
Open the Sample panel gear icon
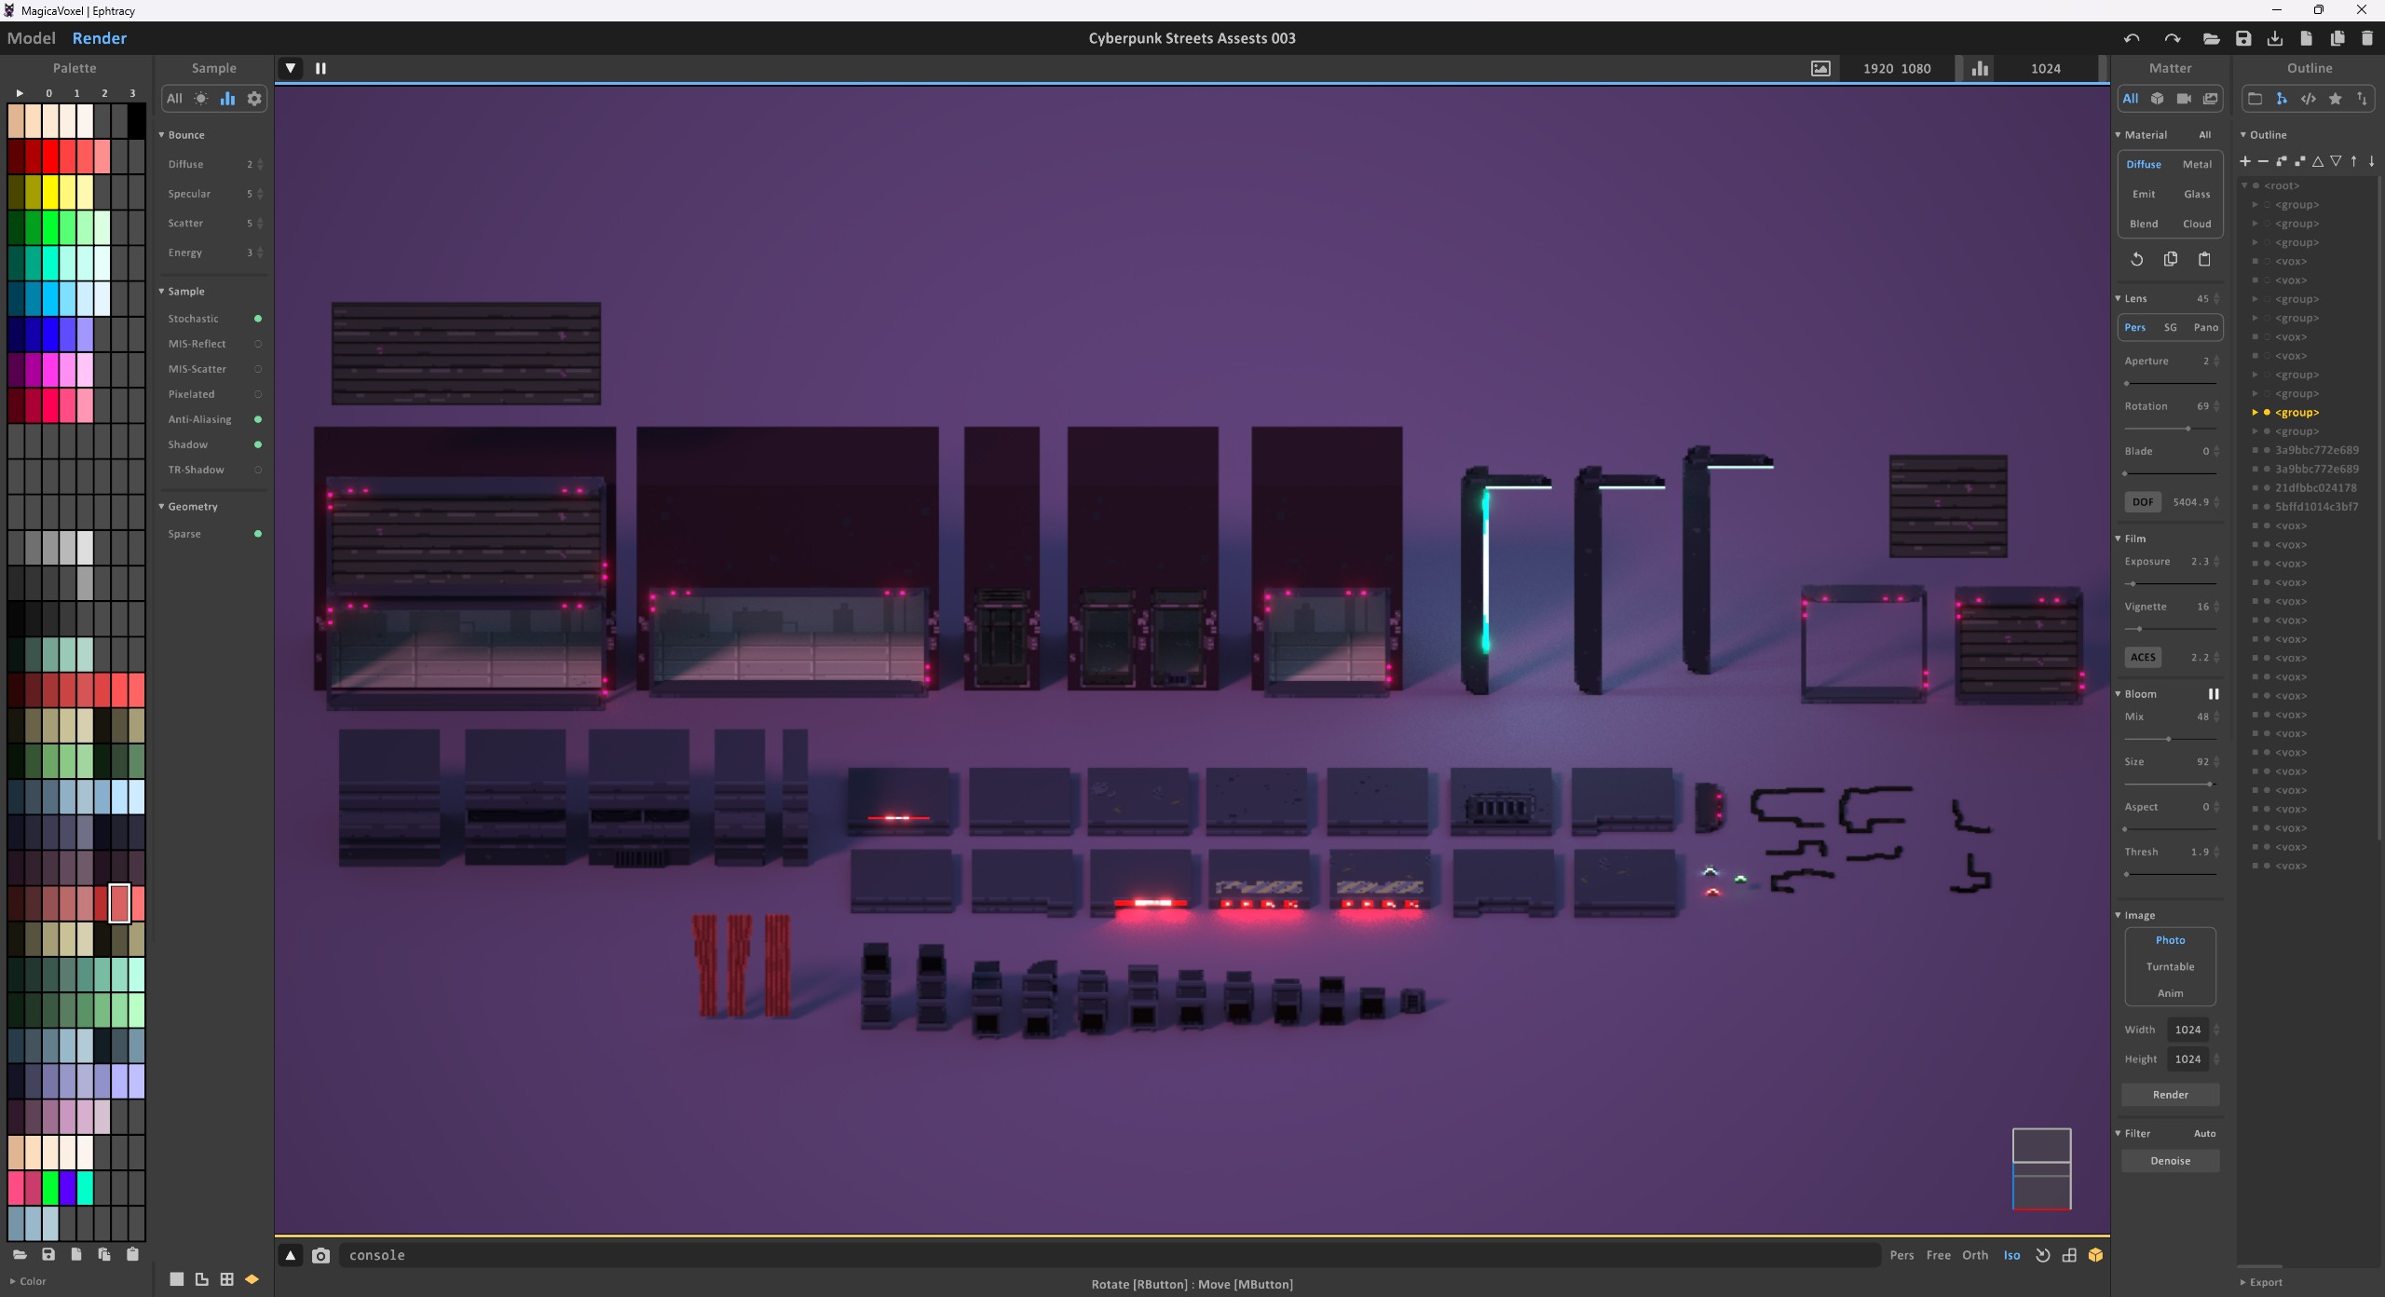tap(254, 99)
